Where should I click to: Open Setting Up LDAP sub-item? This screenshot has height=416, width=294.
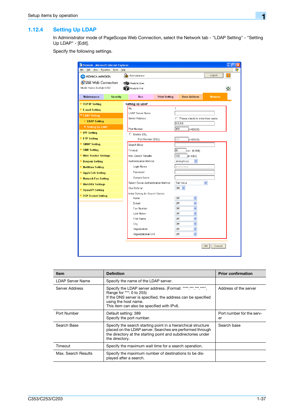tap(101, 127)
